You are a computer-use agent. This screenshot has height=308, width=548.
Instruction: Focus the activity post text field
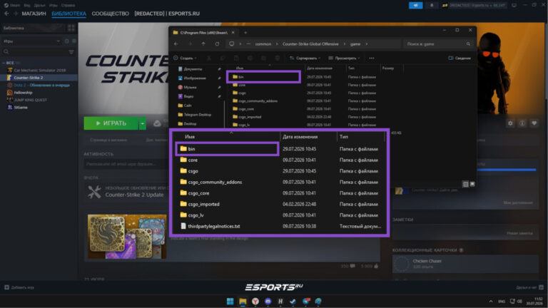125,164
